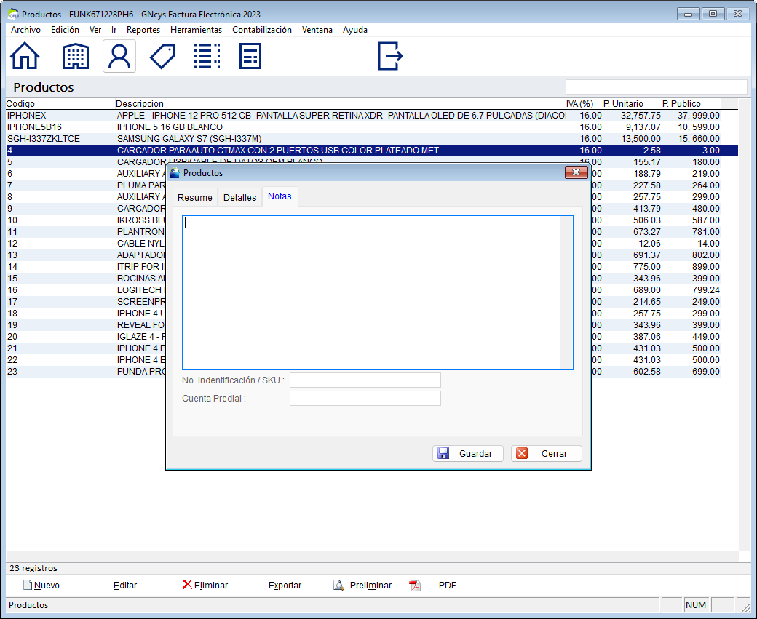Open the Ver menu
This screenshot has height=619, width=757.
pos(95,29)
